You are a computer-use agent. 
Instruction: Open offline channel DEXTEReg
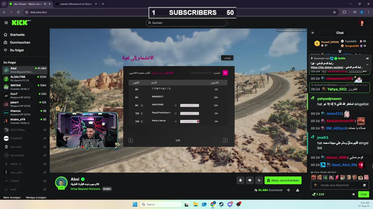coord(25,130)
